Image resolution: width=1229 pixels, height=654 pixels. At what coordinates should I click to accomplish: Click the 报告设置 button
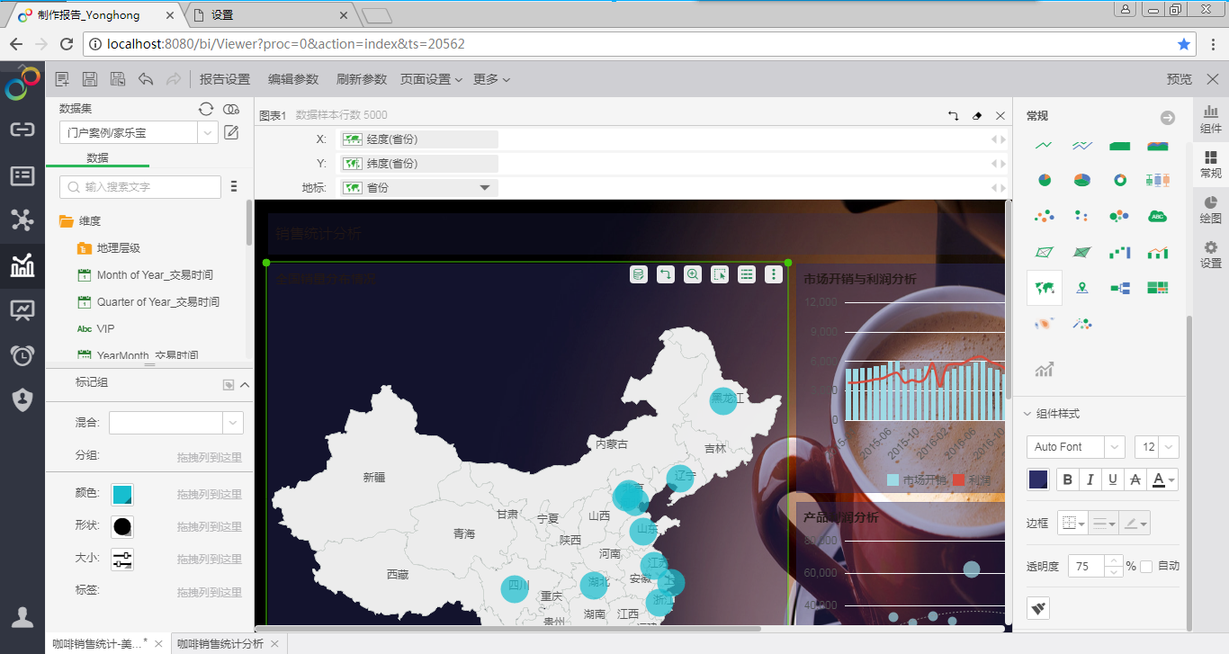[x=225, y=79]
